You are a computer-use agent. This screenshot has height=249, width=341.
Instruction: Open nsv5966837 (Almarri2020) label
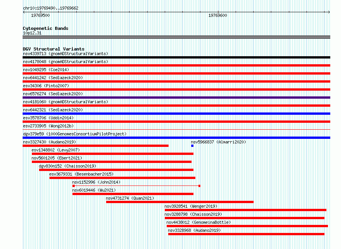tap(218, 142)
